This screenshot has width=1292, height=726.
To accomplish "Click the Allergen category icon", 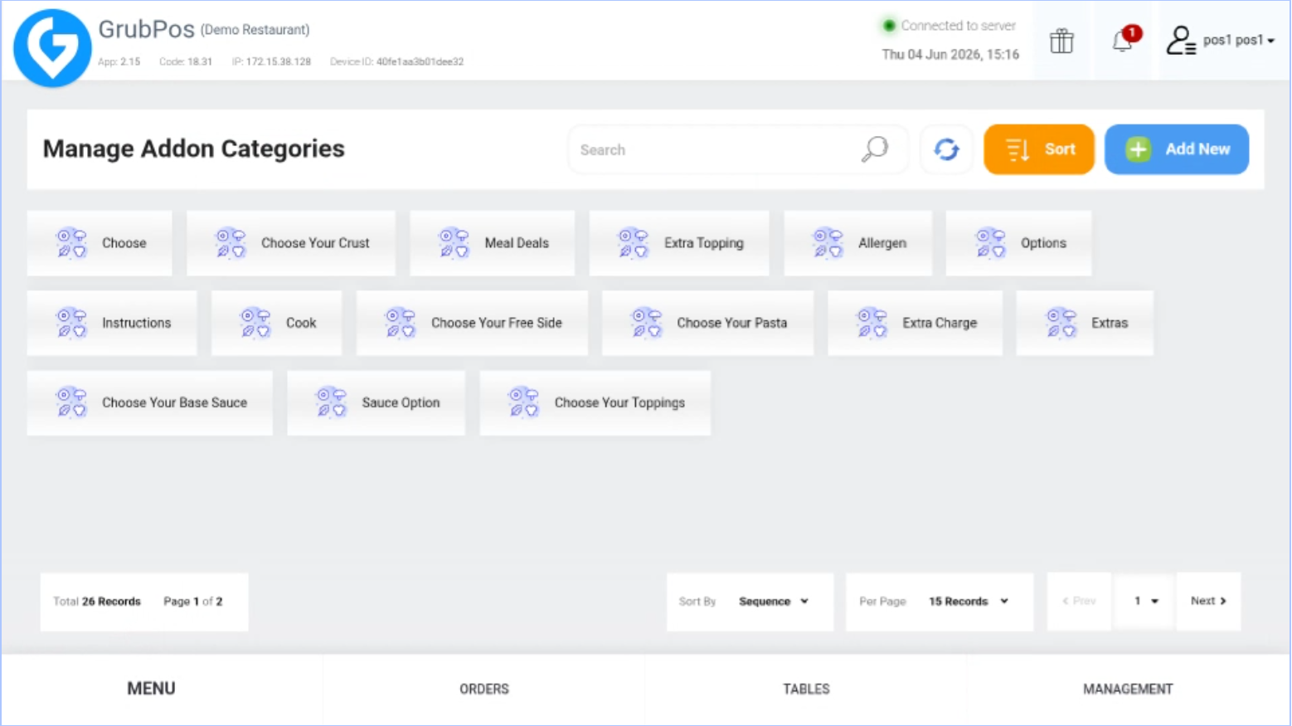I will pos(828,243).
